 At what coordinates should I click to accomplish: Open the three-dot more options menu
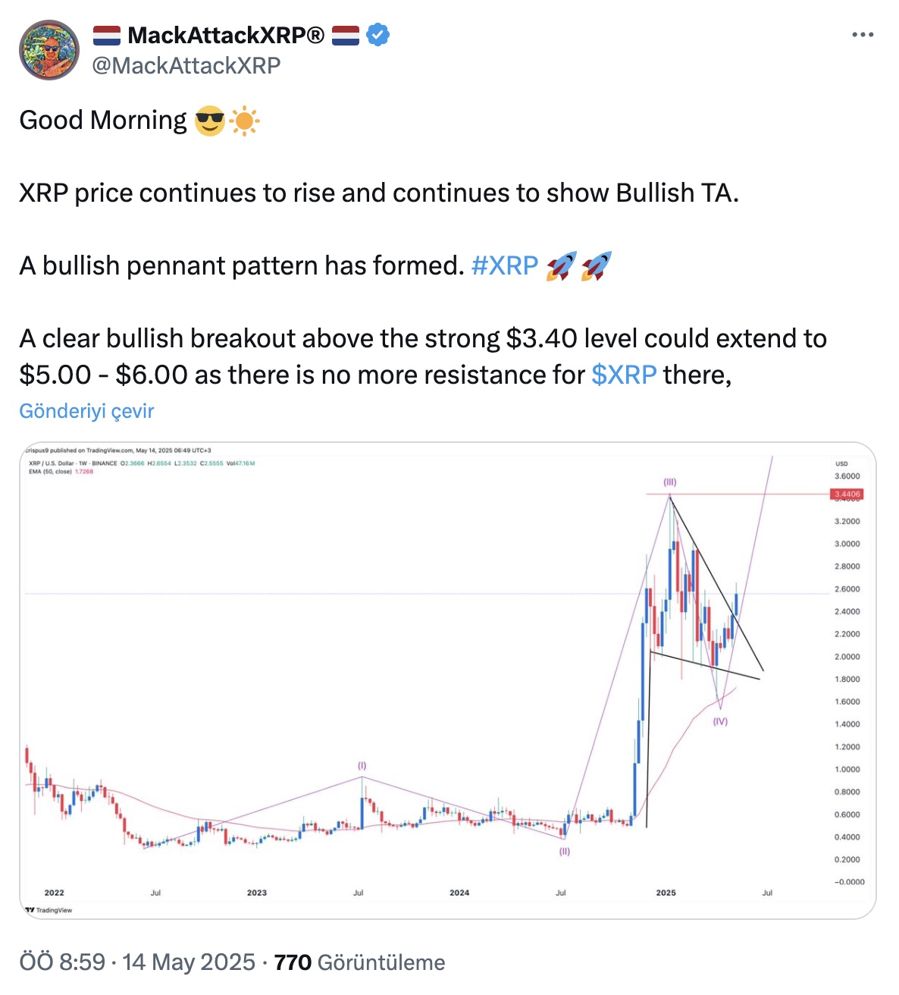pos(863,35)
